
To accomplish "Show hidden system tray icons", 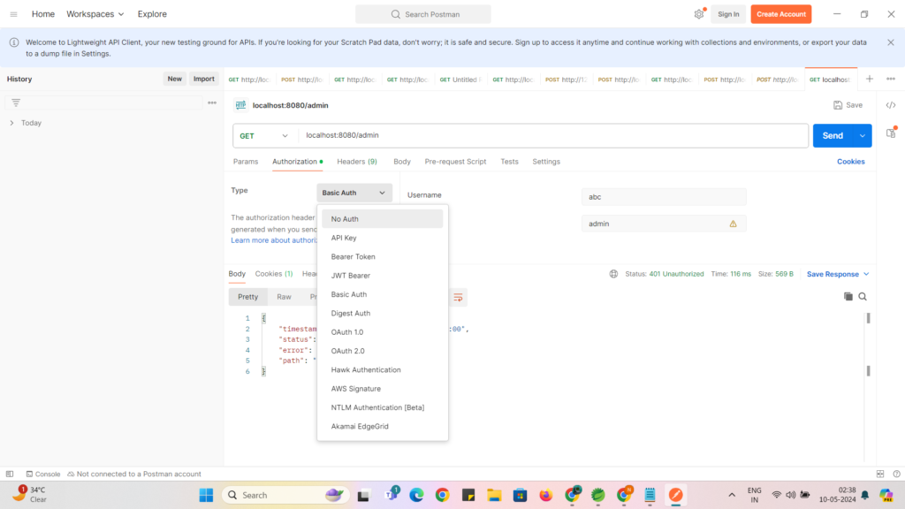I will tap(731, 495).
